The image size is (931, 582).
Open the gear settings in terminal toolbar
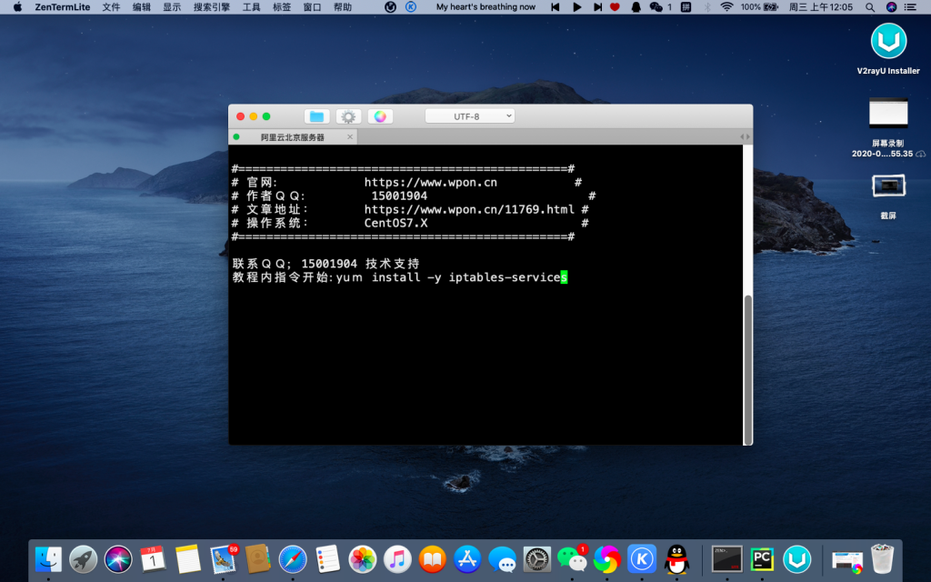click(348, 116)
